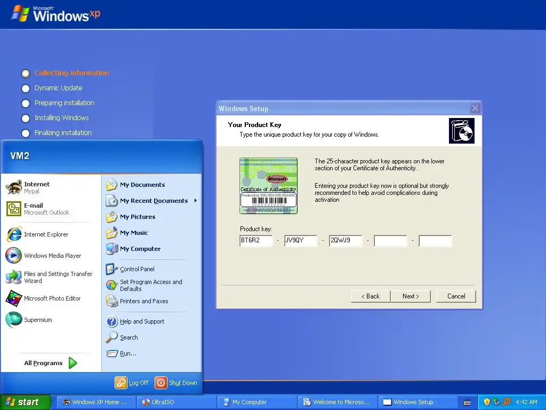Click the empty fourth product key field
Image resolution: width=546 pixels, height=410 pixels.
(390, 241)
